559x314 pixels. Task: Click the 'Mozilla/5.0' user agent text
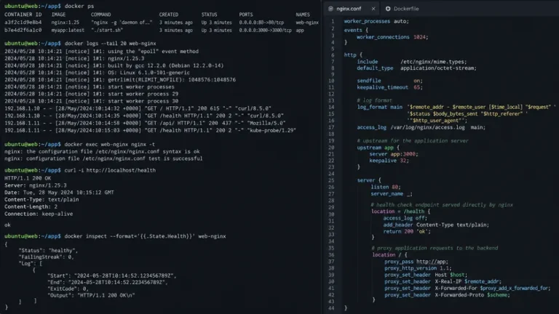(x=266, y=123)
